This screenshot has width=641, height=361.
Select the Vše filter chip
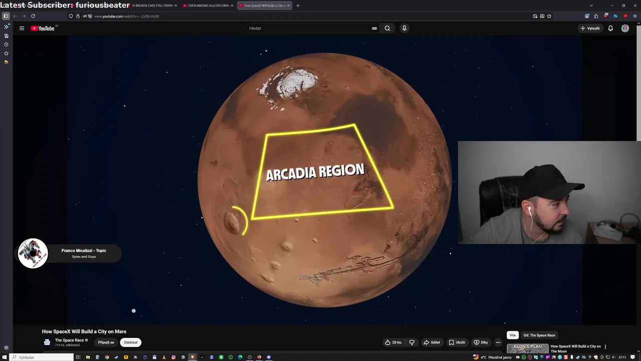click(x=512, y=335)
